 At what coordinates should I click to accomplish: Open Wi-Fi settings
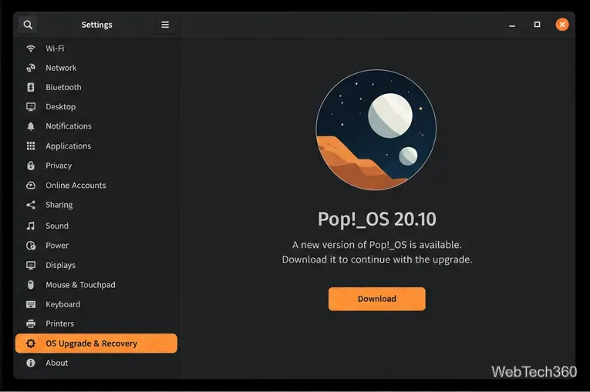pos(96,49)
